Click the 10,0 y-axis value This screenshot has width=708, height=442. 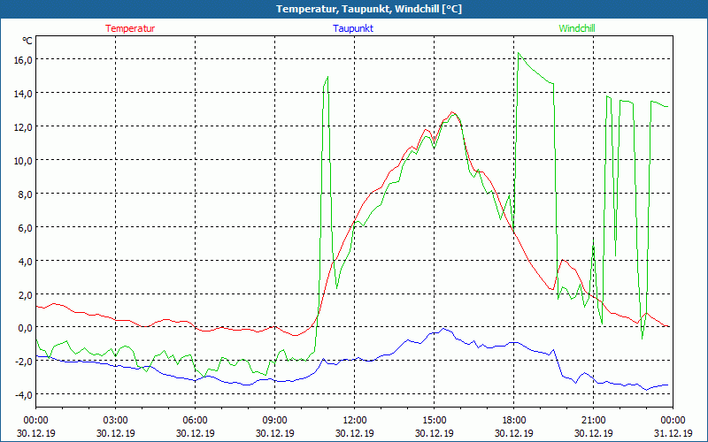[23, 161]
